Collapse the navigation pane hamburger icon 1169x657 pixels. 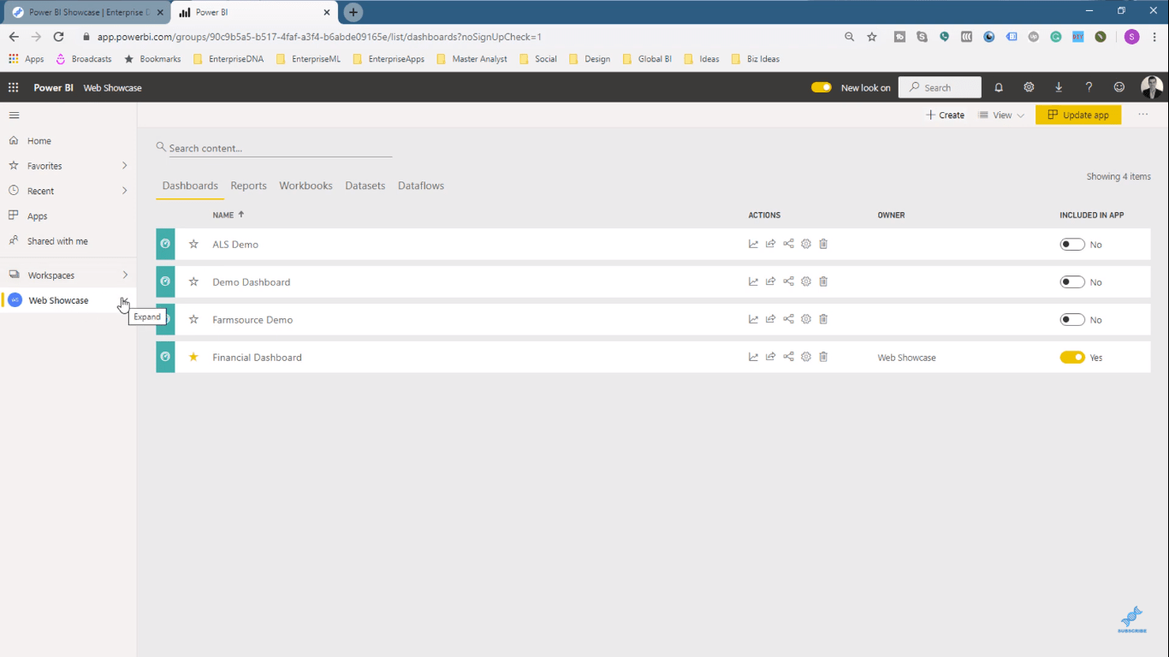pyautogui.click(x=14, y=115)
